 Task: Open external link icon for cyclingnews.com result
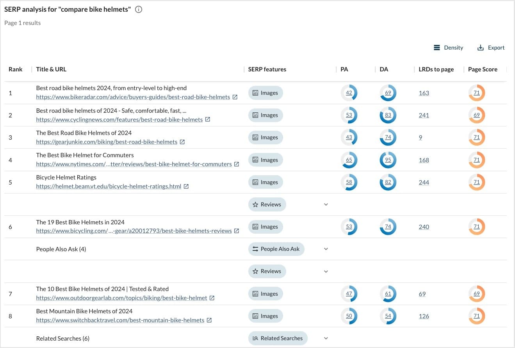(208, 119)
